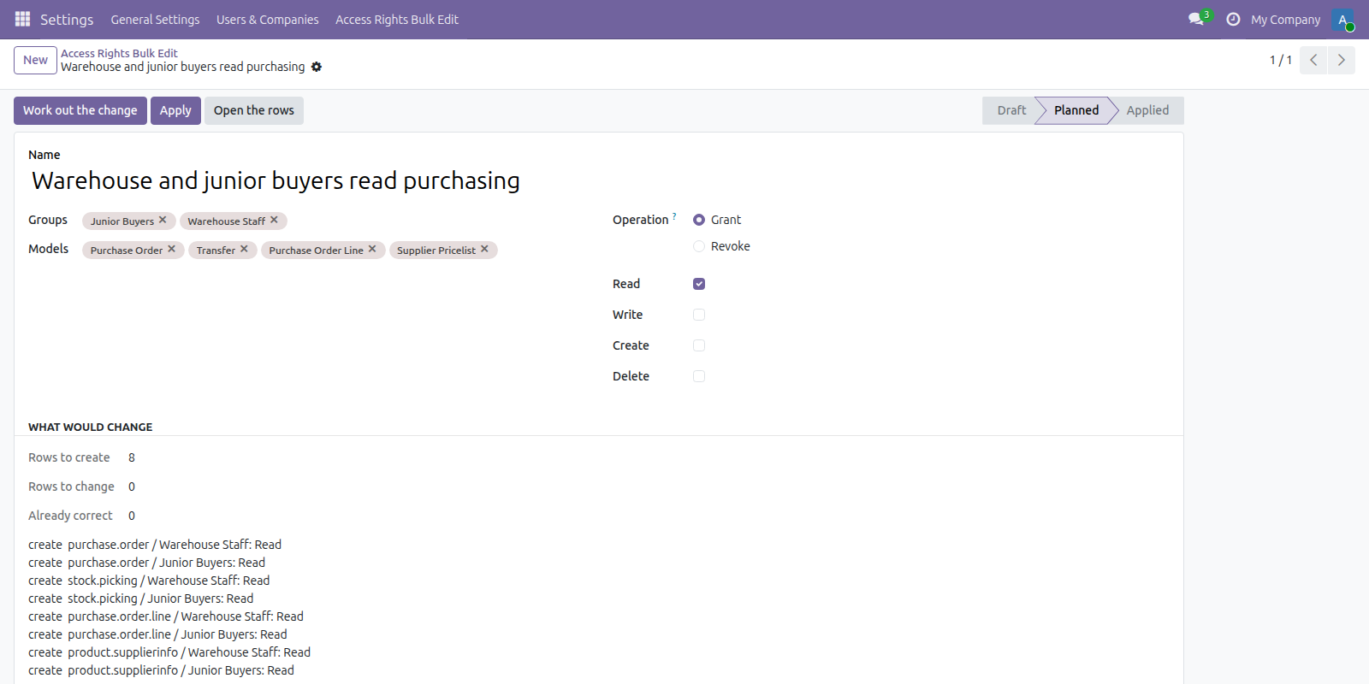Click the Settings app title
The height and width of the screenshot is (684, 1369).
tap(67, 20)
